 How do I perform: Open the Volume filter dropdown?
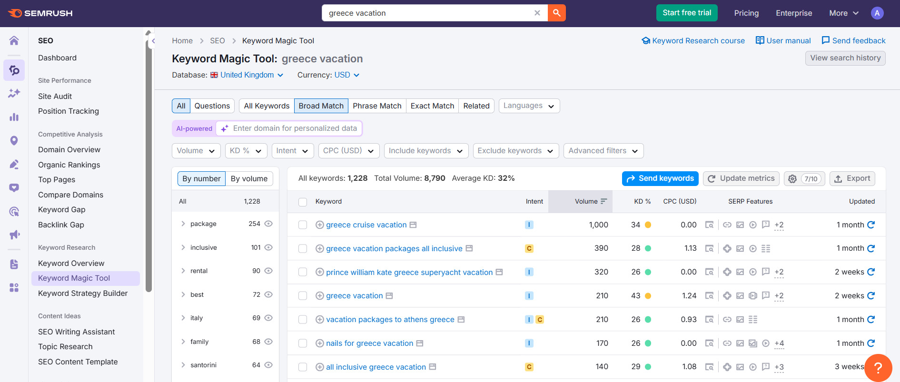(196, 151)
